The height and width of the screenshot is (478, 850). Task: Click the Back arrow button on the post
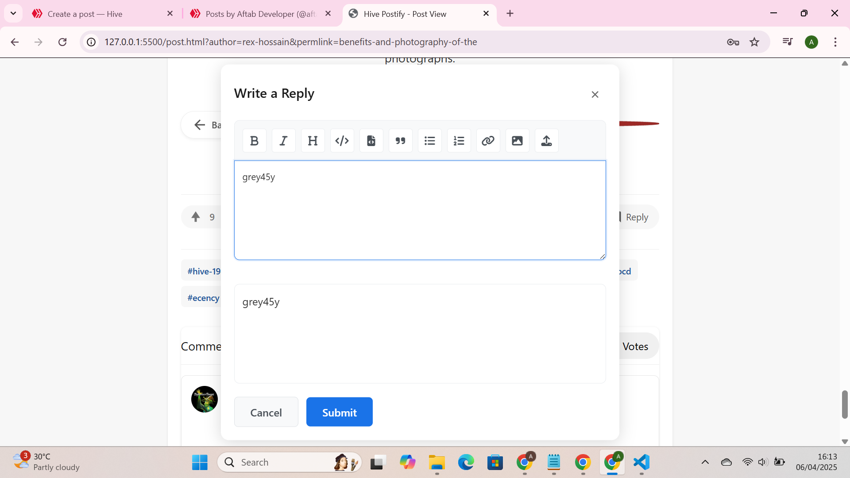[x=201, y=125]
